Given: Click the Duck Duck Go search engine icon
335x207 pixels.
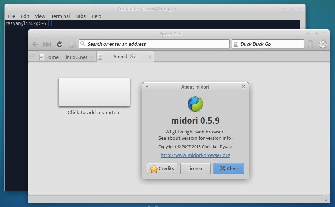Looking at the screenshot, I should click(236, 44).
